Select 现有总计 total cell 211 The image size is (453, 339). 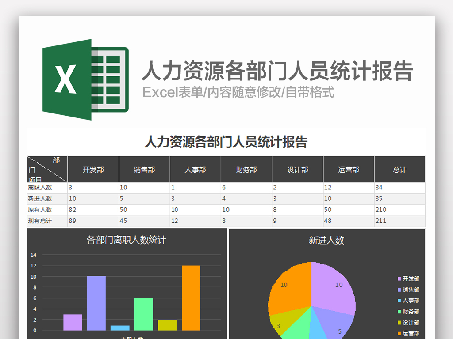(x=400, y=222)
